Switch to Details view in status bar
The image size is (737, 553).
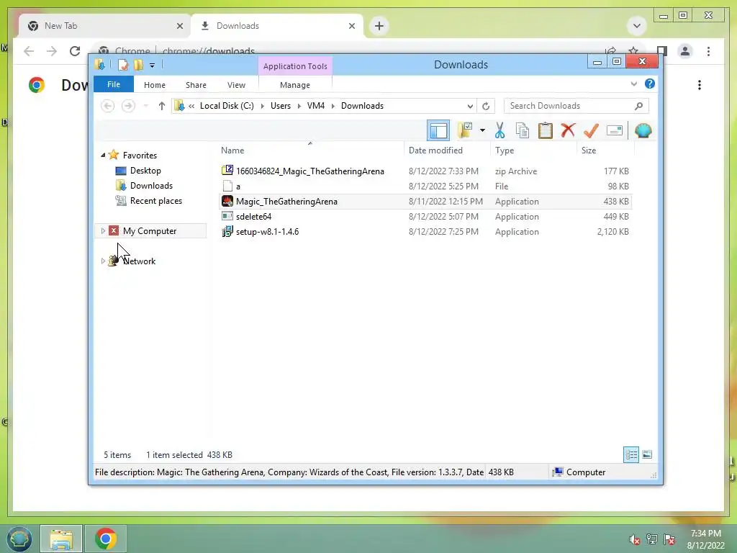(631, 454)
